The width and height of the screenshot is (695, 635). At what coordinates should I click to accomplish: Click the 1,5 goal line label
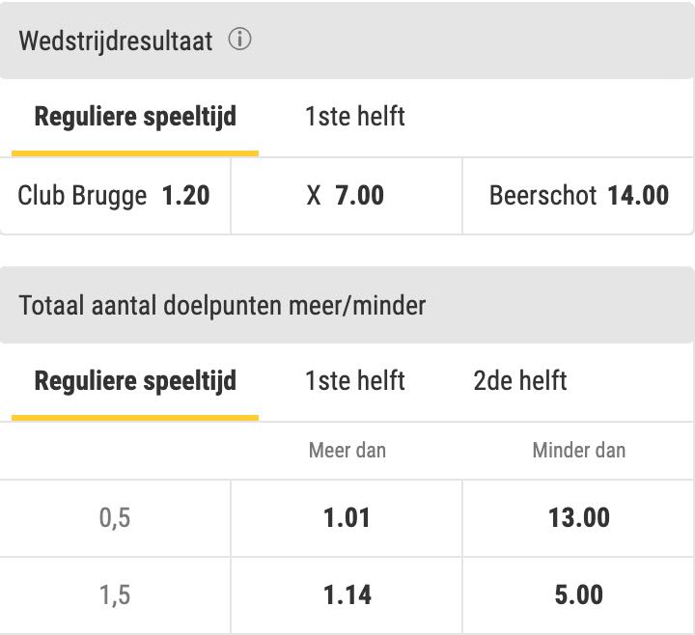point(115,595)
